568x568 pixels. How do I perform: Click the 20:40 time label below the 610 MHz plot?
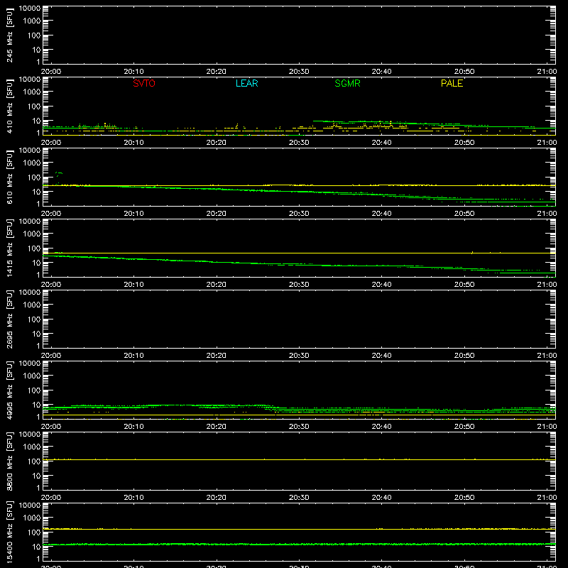tap(381, 214)
